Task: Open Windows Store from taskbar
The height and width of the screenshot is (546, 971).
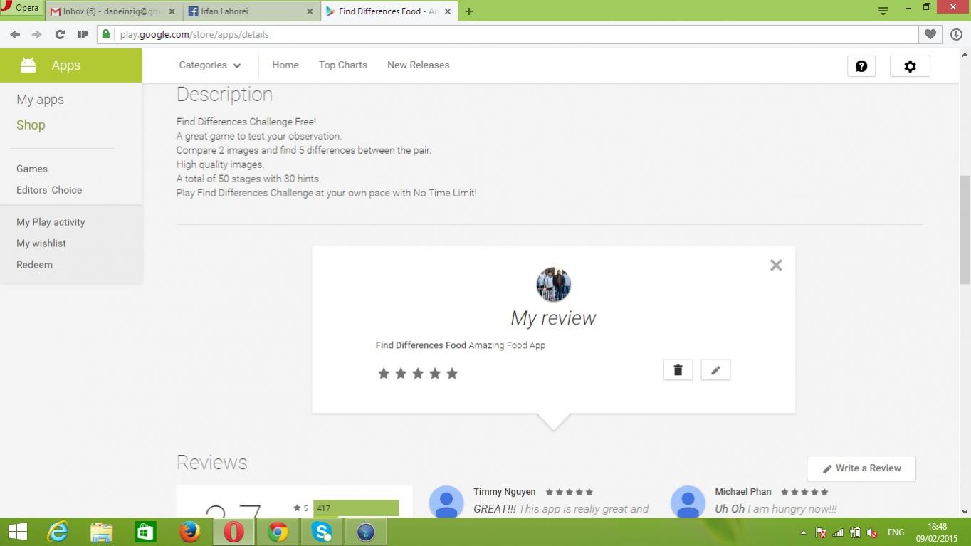Action: coord(146,532)
